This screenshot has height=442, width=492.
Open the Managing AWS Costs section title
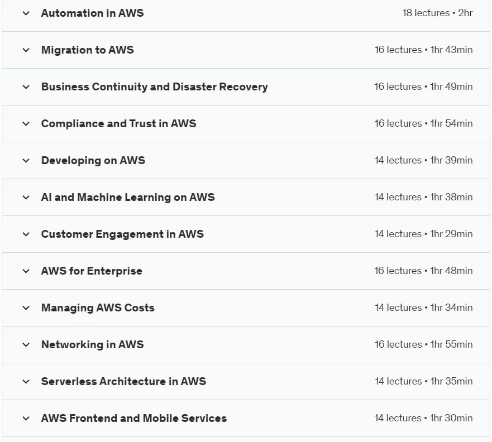coord(98,308)
